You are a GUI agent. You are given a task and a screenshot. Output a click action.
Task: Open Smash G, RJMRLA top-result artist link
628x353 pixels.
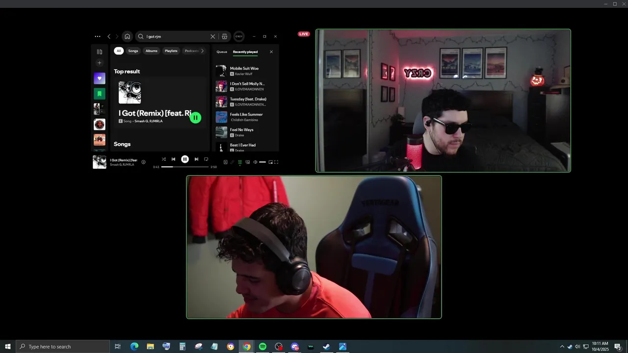point(149,121)
